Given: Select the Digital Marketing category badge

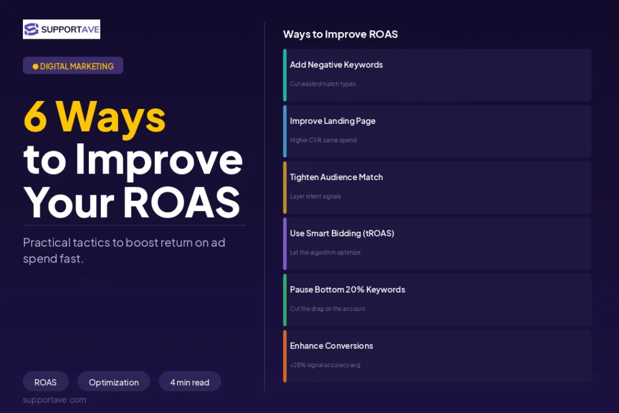Looking at the screenshot, I should click(73, 66).
